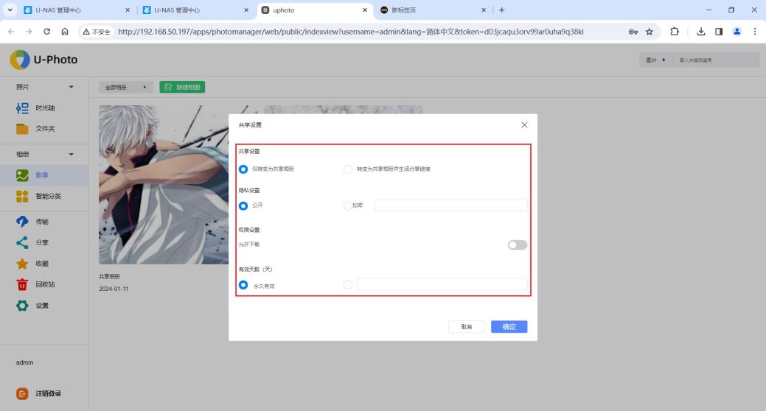Open the 全部相册 dropdown
Screen dimensions: 766x411
pyautogui.click(x=125, y=87)
